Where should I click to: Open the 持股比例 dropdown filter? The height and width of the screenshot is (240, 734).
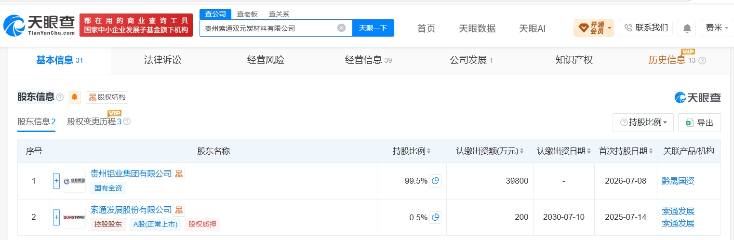pos(643,122)
